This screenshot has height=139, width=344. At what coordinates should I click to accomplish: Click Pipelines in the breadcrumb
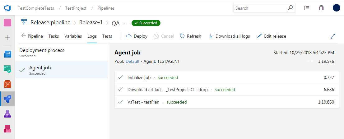pos(106,8)
